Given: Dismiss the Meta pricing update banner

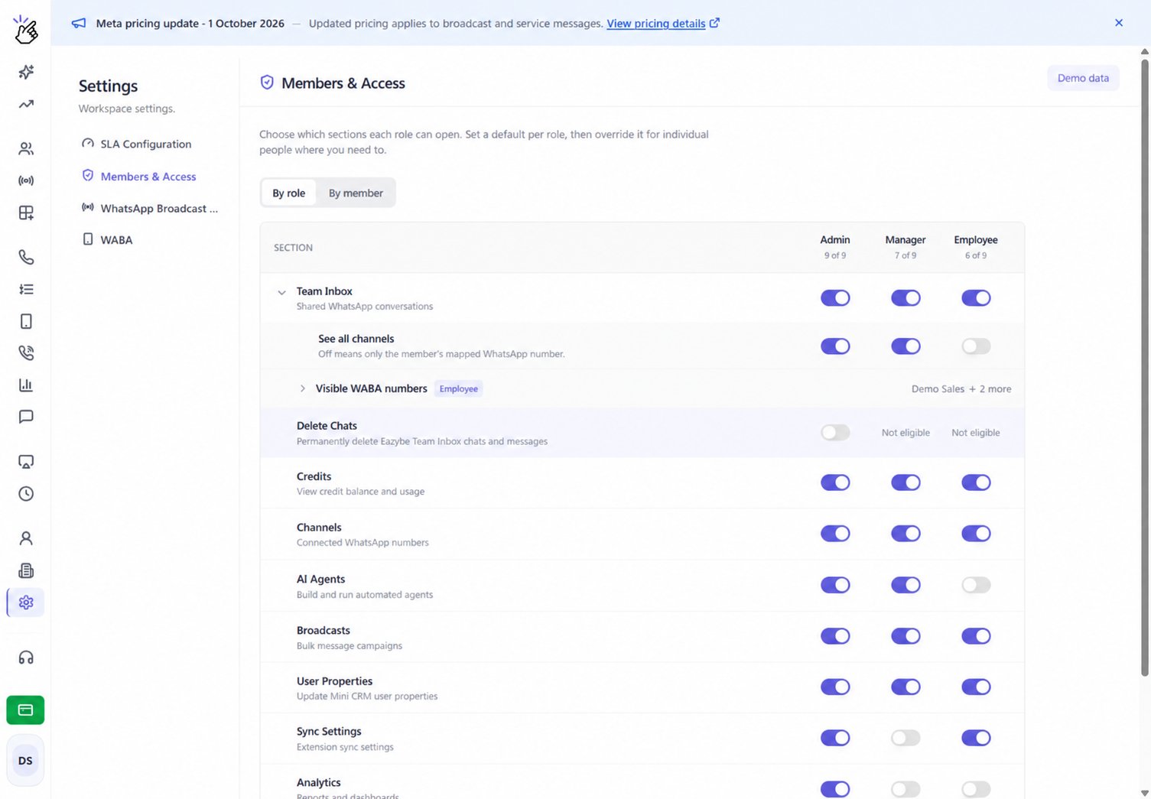Looking at the screenshot, I should point(1119,23).
